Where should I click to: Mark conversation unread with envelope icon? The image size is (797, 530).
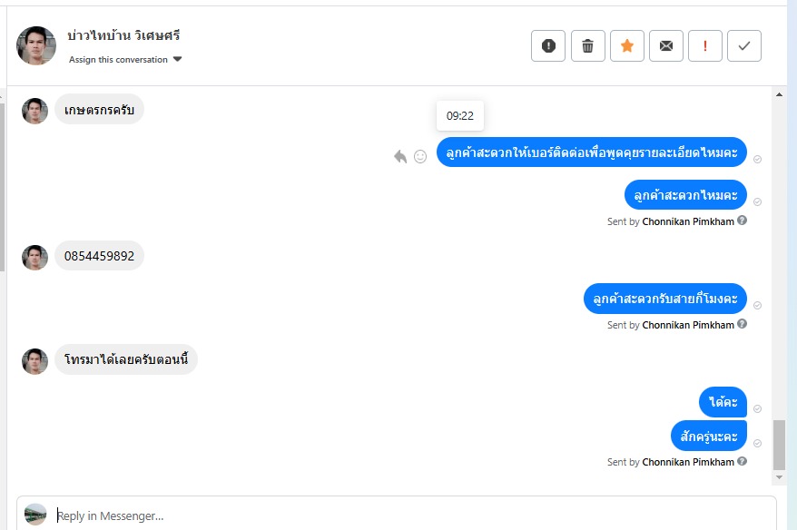pyautogui.click(x=666, y=46)
